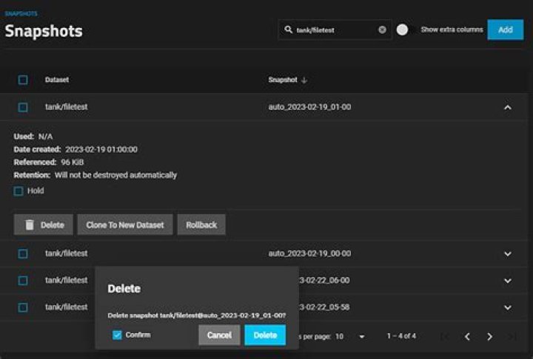Click Clone To New Dataset button
Screen dimensions: 533x359
tap(124, 225)
